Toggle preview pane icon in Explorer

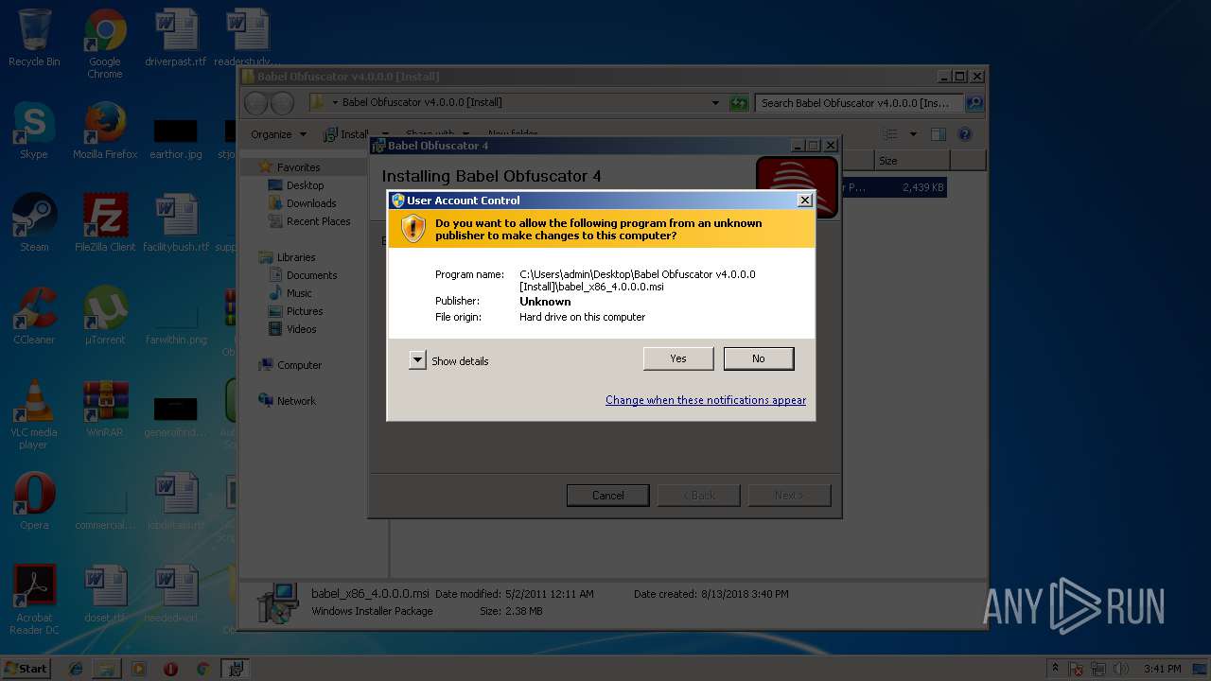coord(938,134)
